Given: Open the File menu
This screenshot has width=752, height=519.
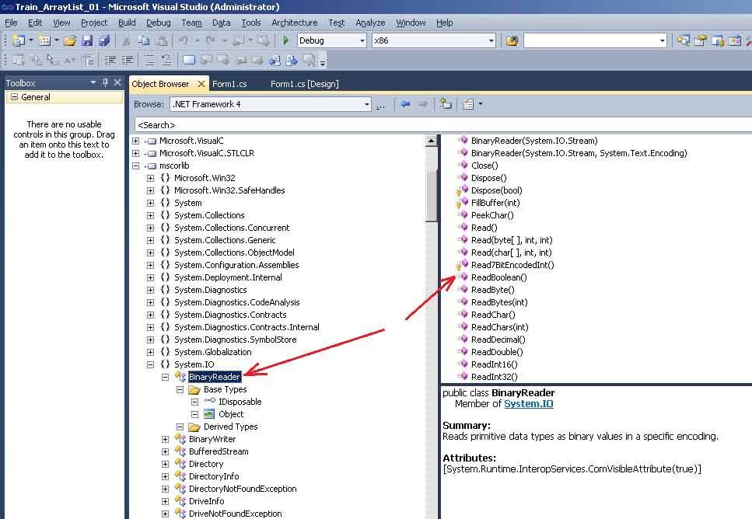Looking at the screenshot, I should coord(11,23).
